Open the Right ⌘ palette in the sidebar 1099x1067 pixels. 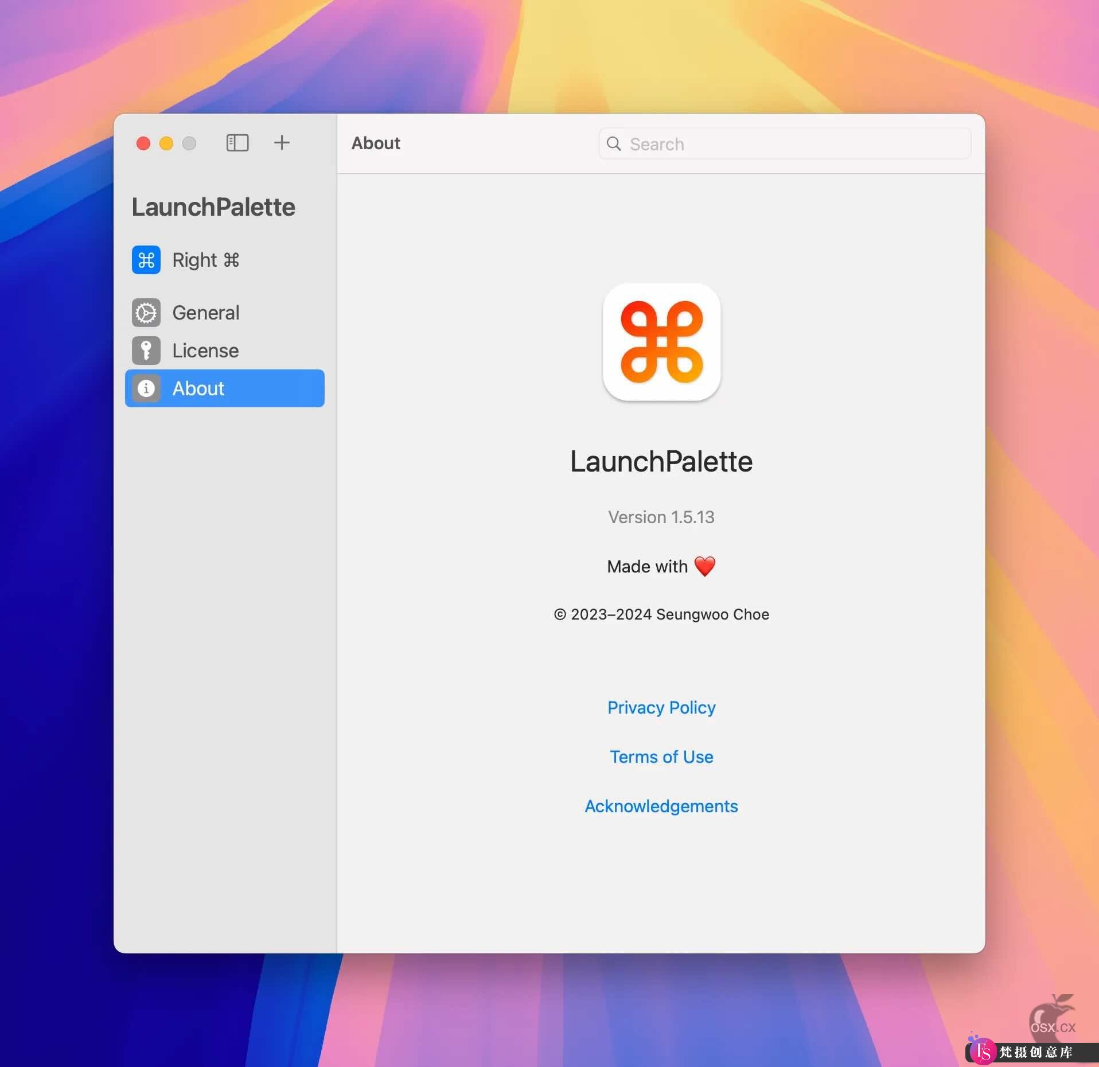click(225, 260)
